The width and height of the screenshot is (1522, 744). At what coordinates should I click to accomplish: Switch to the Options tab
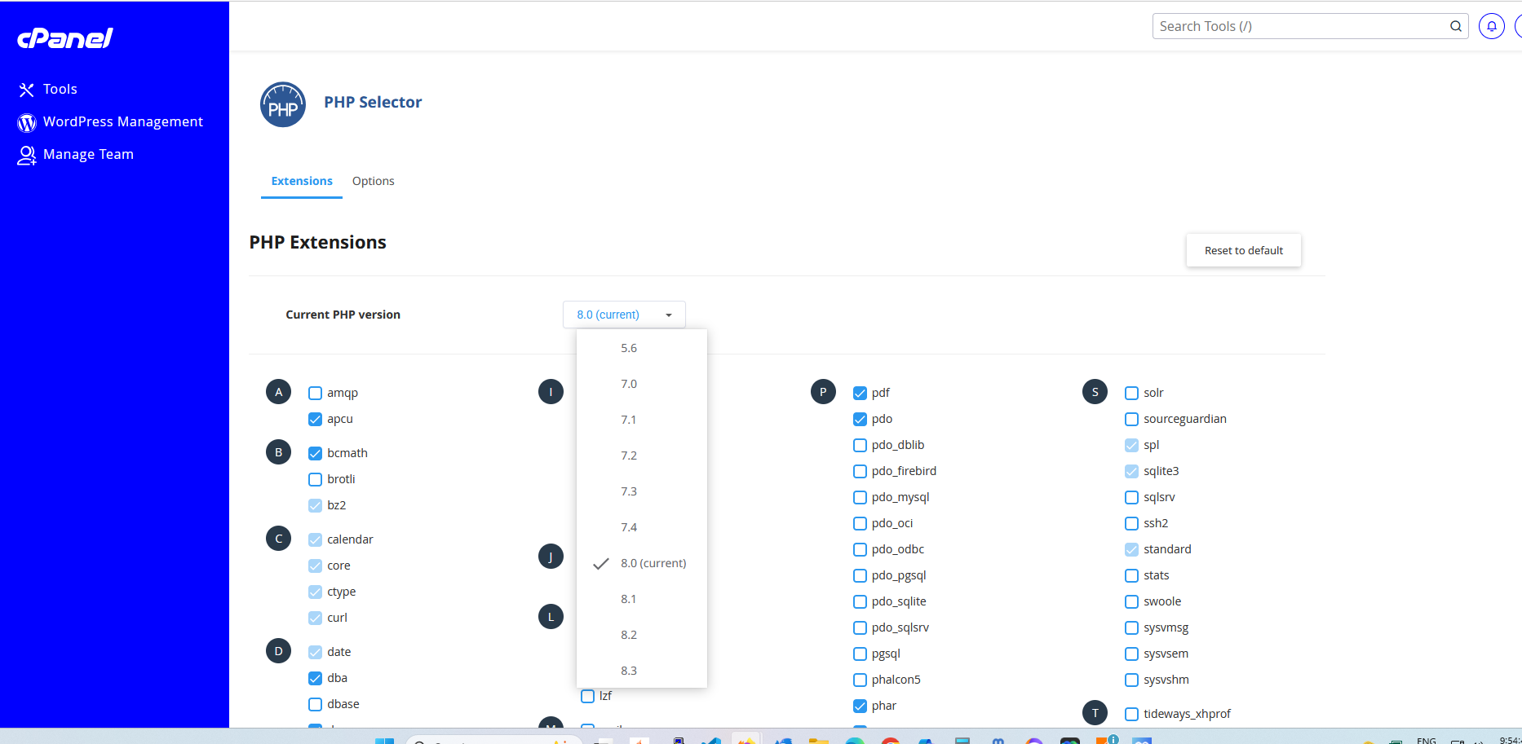373,181
